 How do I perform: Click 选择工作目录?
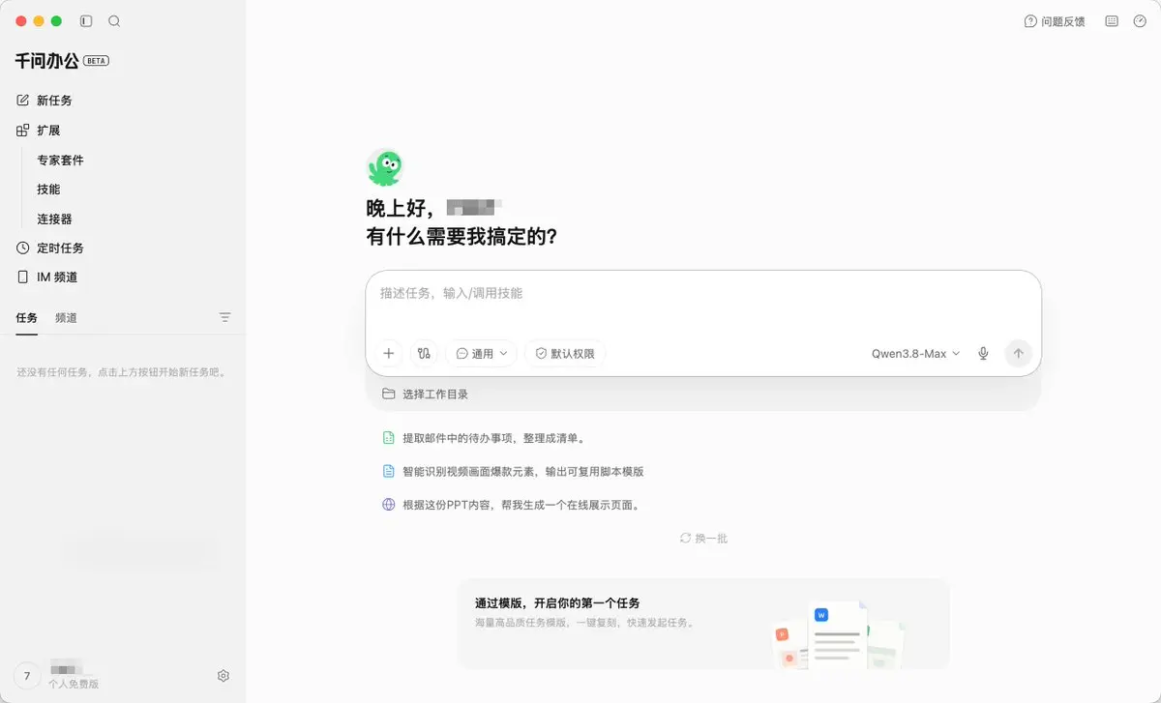pos(435,395)
